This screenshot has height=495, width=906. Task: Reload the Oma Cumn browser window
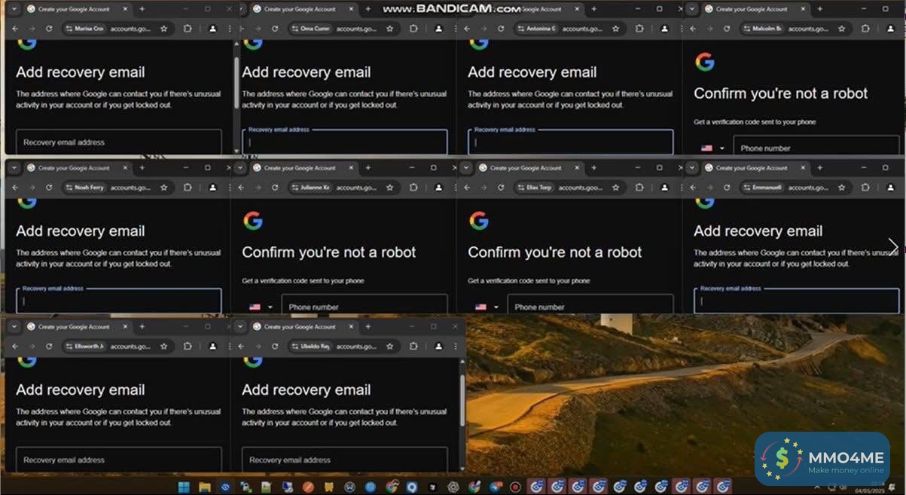pyautogui.click(x=275, y=29)
